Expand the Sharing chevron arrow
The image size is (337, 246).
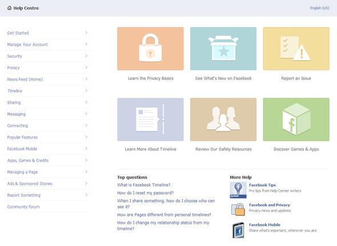click(86, 102)
